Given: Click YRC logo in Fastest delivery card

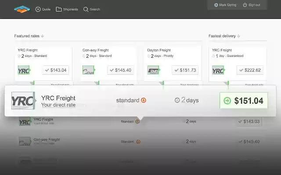Looking at the screenshot, I should tap(218, 70).
